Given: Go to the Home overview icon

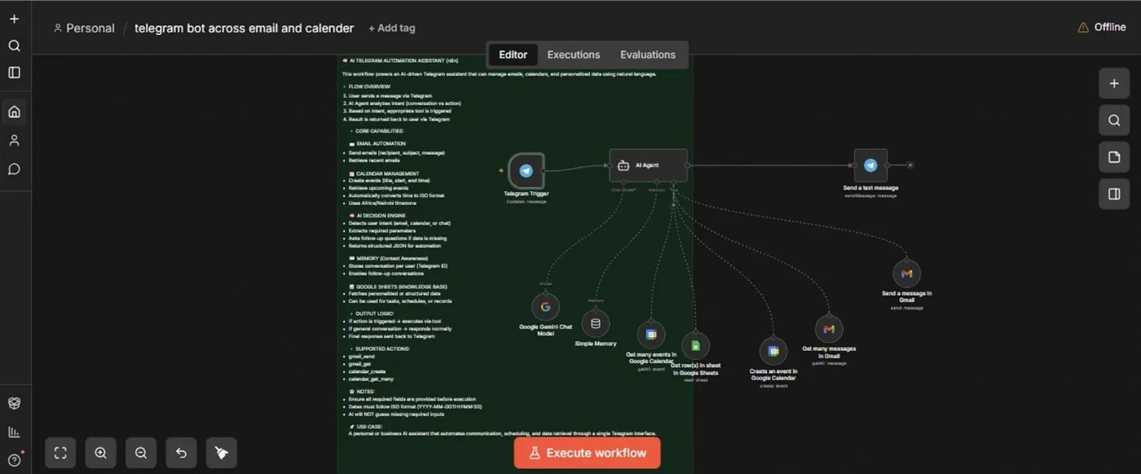Looking at the screenshot, I should 14,112.
